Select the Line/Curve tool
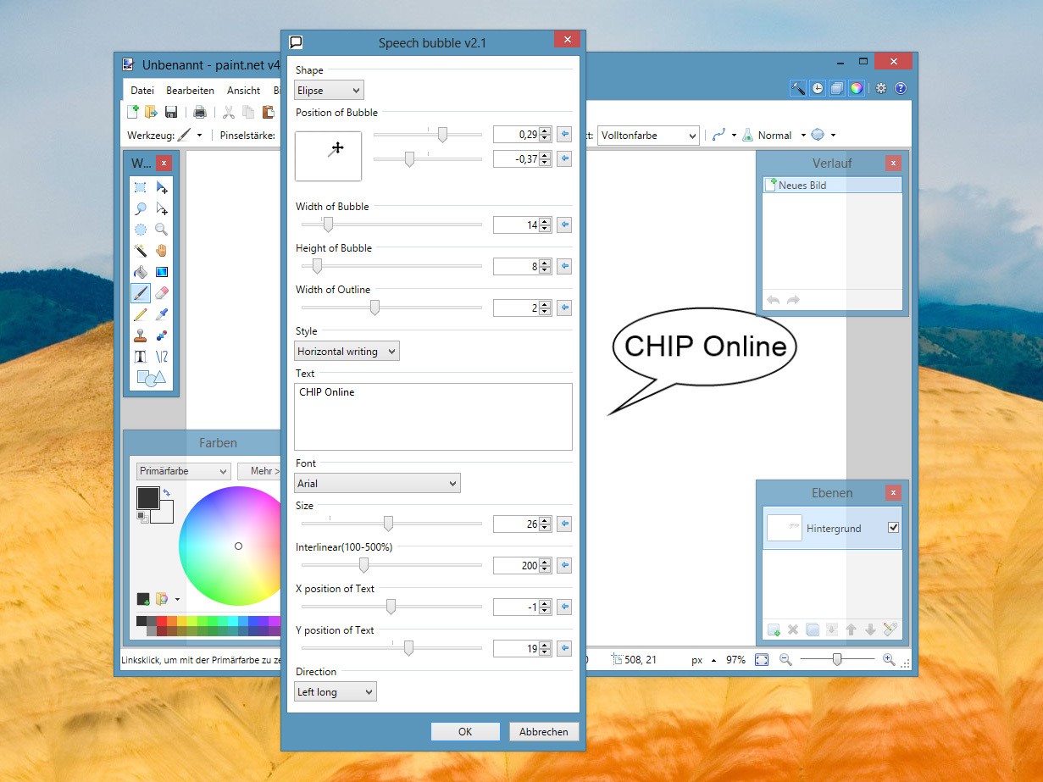This screenshot has height=782, width=1043. 162,357
